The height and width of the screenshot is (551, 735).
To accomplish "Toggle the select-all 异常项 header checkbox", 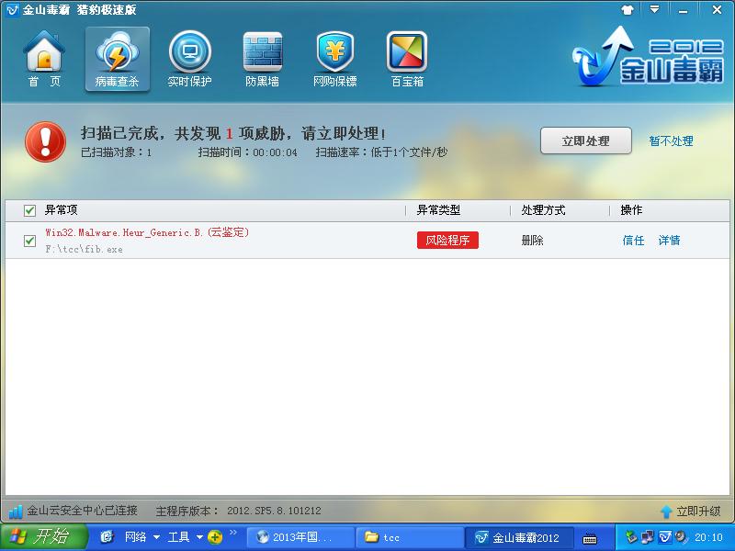I will [x=29, y=210].
